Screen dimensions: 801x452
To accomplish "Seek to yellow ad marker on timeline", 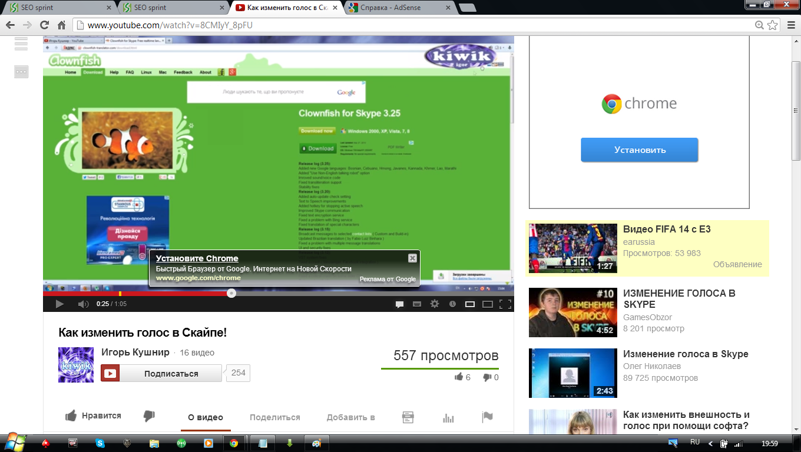I will pos(120,293).
